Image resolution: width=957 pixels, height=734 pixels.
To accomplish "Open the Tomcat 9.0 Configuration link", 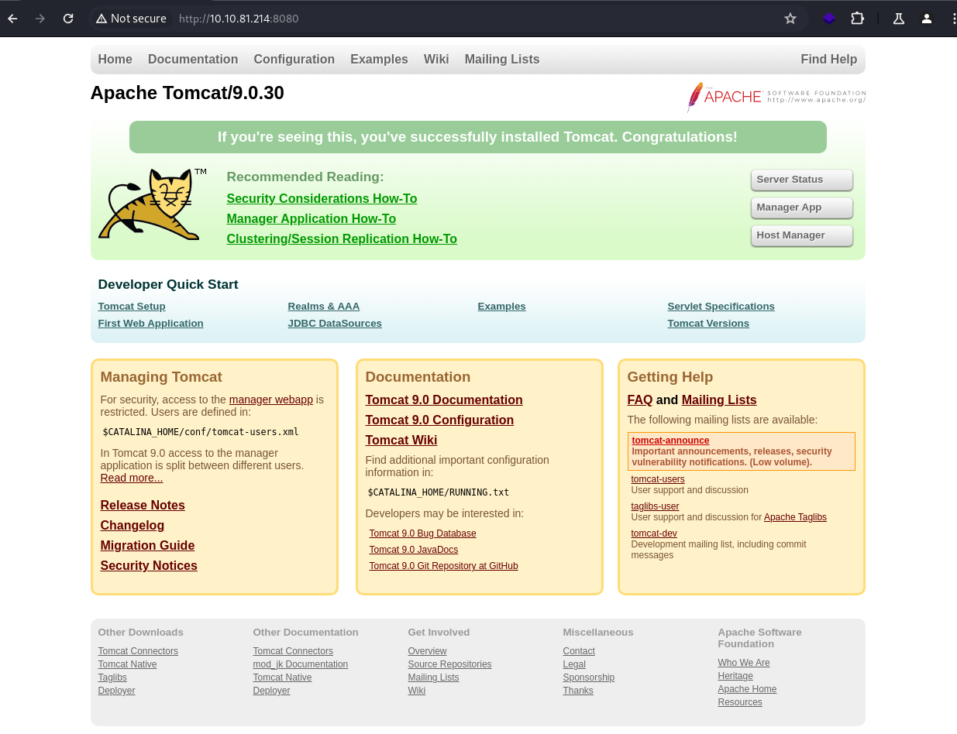I will click(x=439, y=420).
